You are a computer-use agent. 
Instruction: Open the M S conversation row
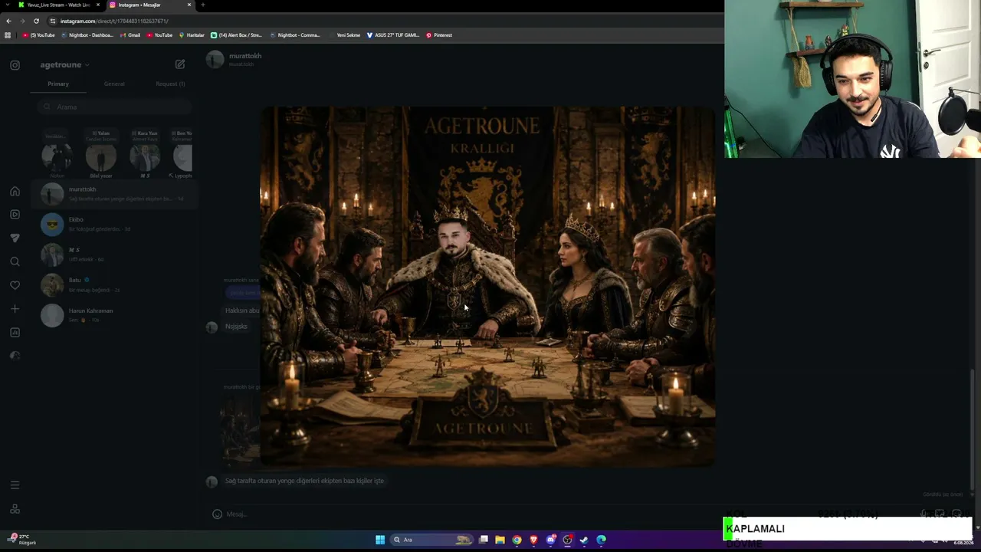[115, 255]
